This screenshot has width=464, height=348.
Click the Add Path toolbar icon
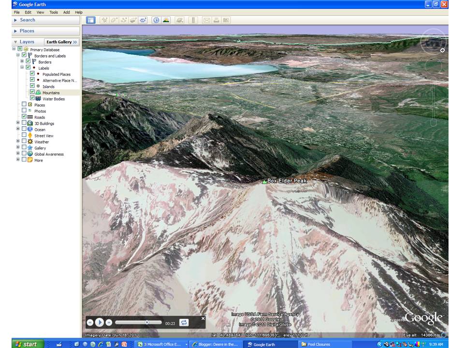pyautogui.click(x=124, y=20)
